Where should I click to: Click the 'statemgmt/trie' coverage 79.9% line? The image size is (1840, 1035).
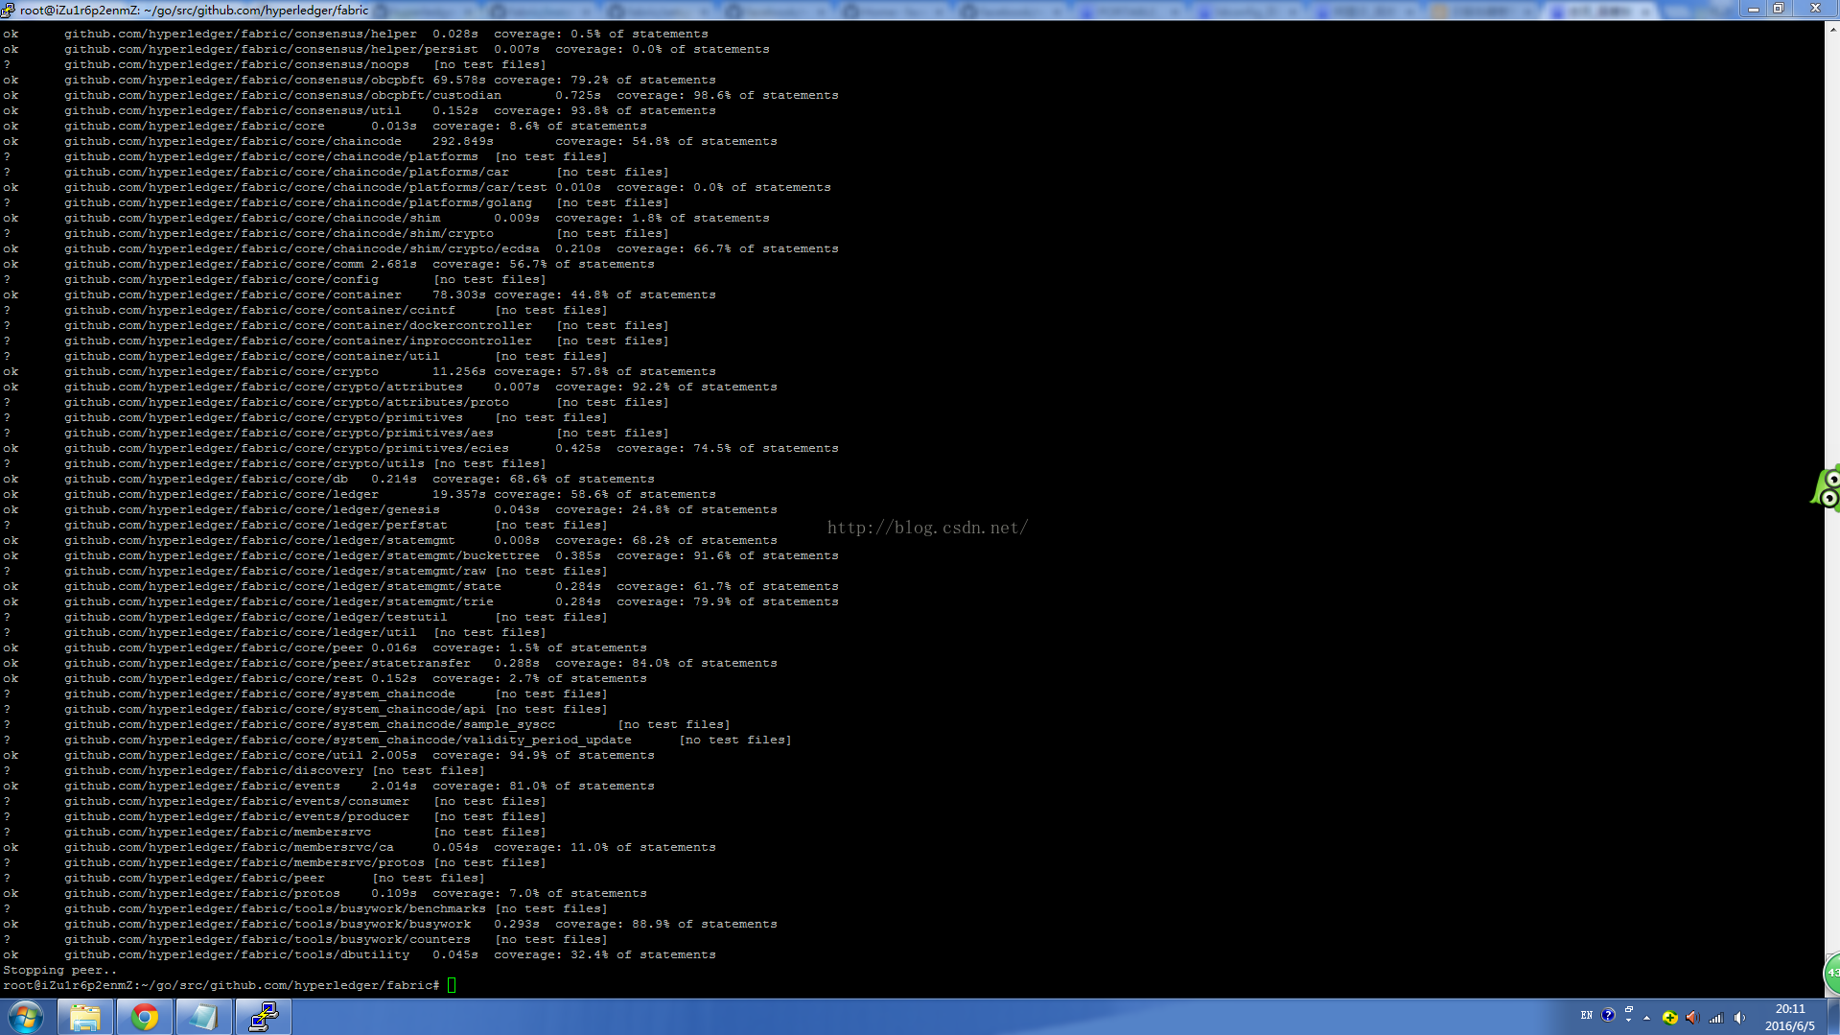point(421,601)
